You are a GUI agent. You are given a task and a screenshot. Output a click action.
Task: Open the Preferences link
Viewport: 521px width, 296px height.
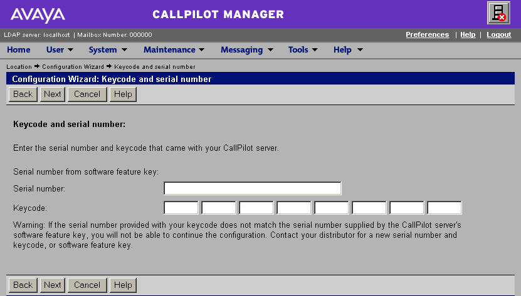pos(428,34)
